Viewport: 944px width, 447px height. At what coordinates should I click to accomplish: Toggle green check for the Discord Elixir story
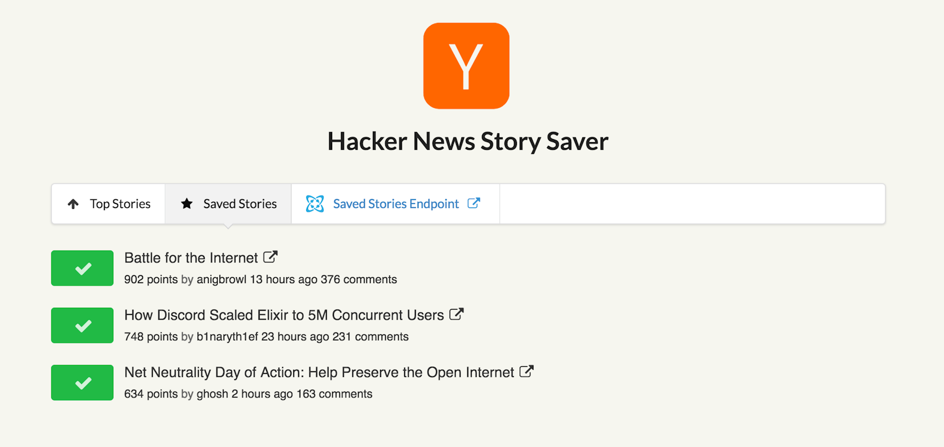tap(82, 326)
